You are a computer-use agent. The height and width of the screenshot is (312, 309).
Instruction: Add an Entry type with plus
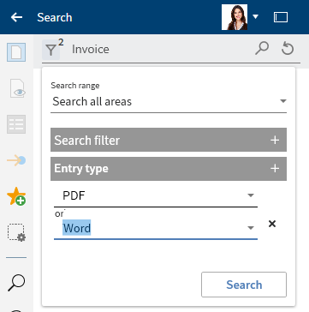coord(275,168)
